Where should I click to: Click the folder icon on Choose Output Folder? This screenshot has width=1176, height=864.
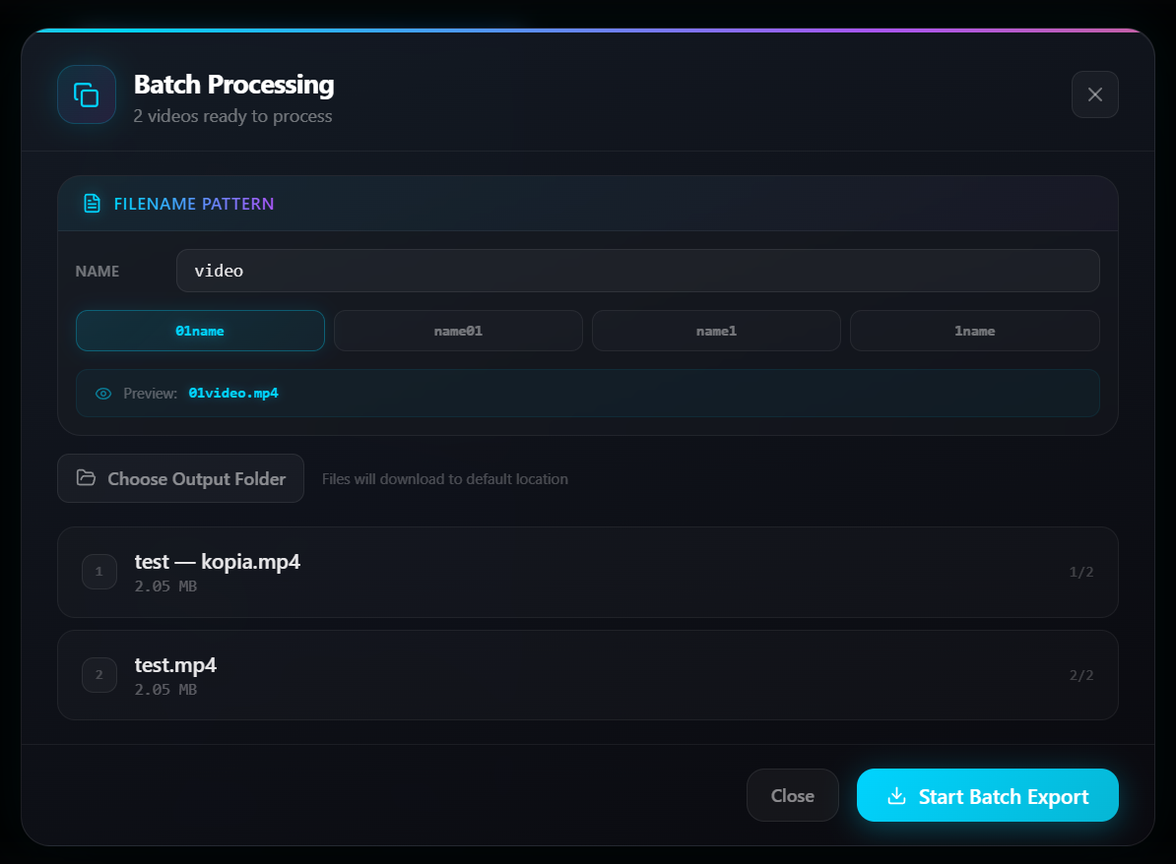pyautogui.click(x=85, y=477)
